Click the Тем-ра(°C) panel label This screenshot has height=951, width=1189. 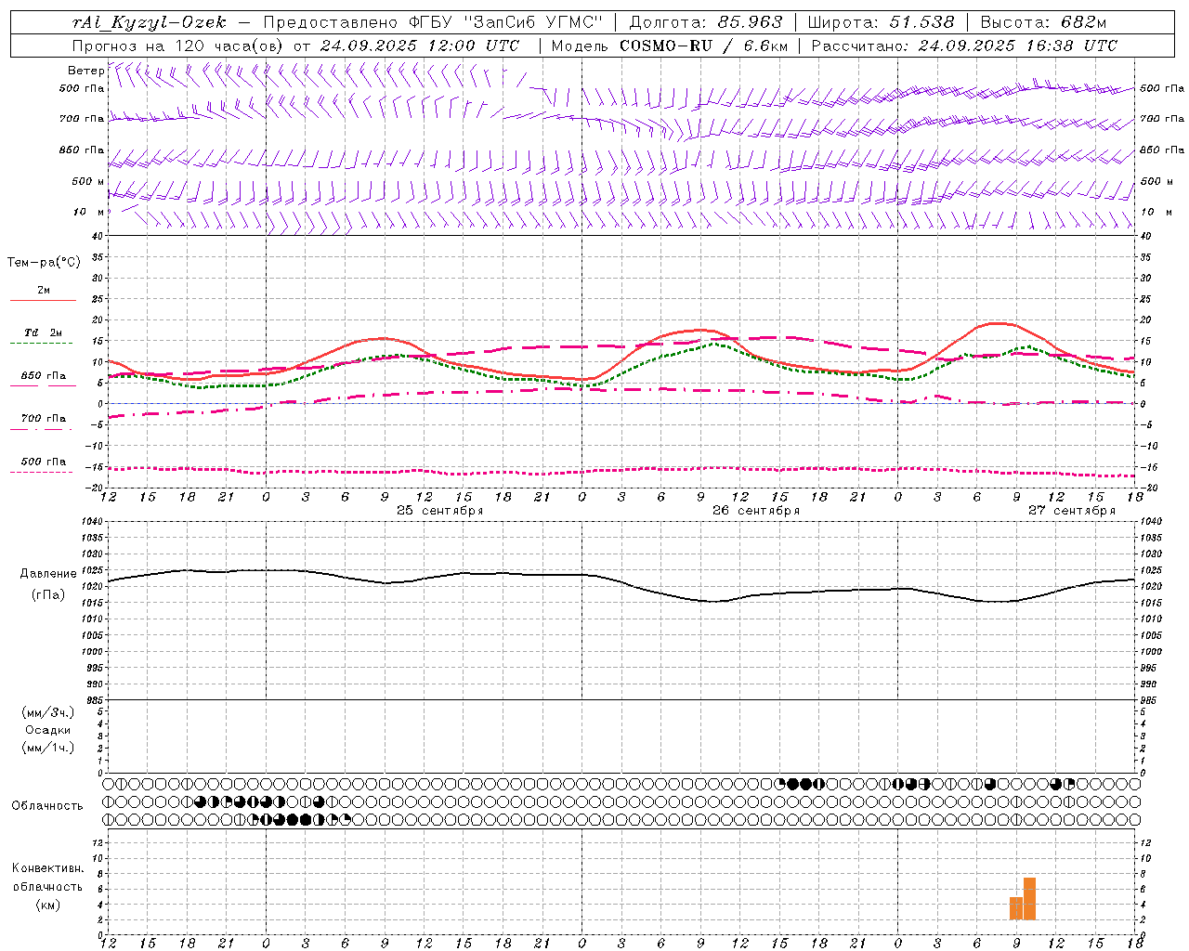click(44, 263)
